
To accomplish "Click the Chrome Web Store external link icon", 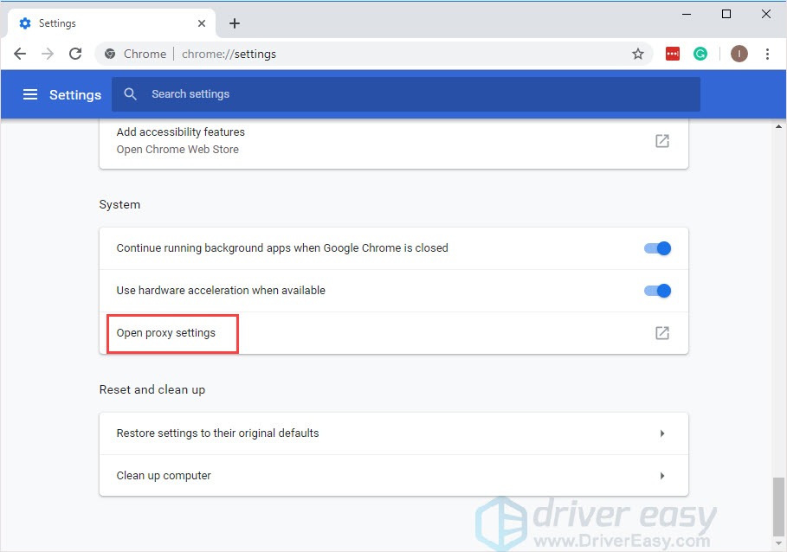I will click(x=661, y=141).
